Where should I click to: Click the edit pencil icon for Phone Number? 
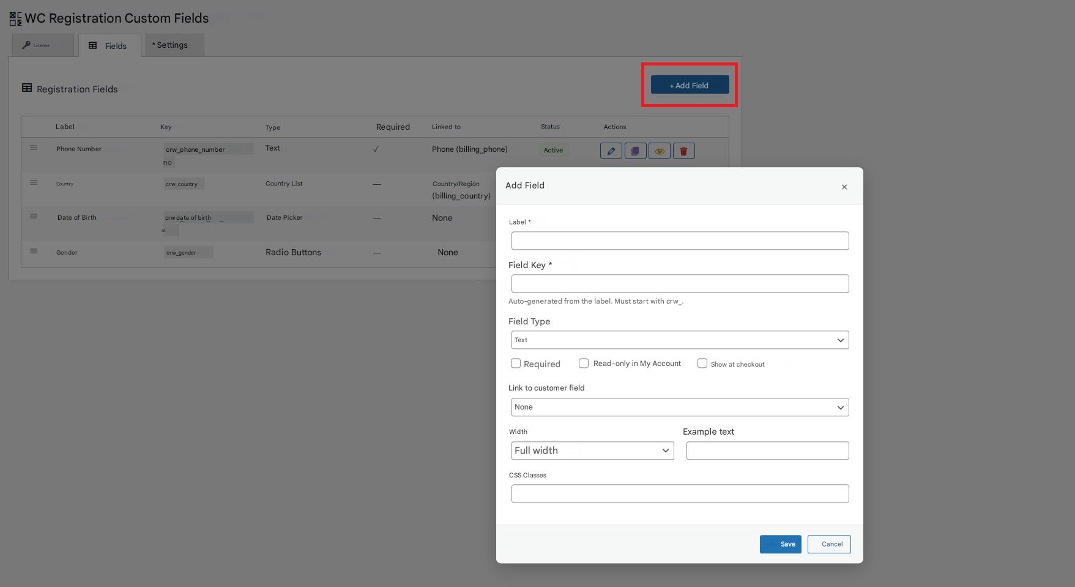tap(611, 151)
